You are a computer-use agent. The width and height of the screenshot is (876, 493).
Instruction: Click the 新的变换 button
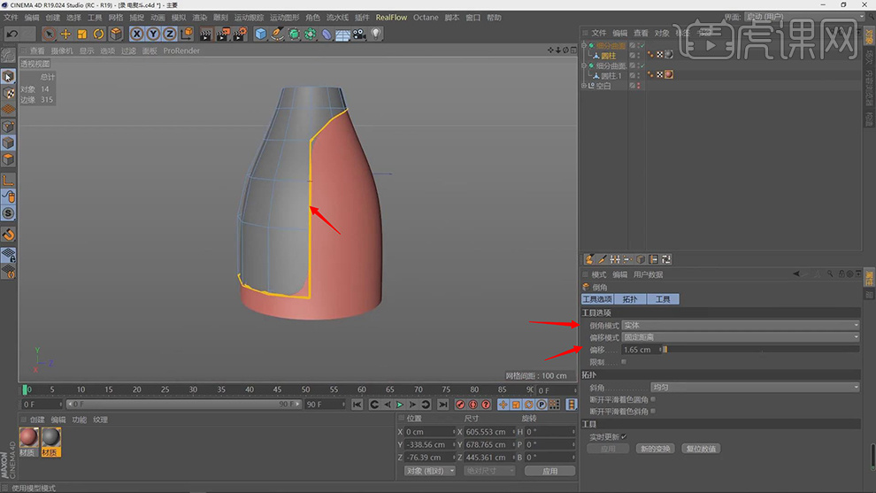654,449
